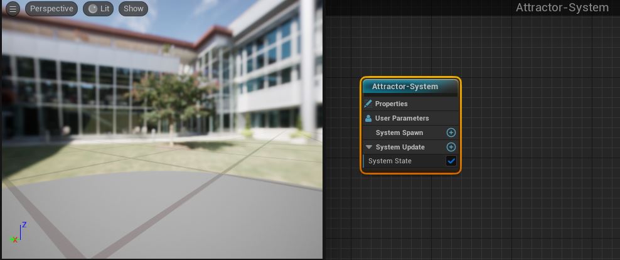Open the Show flags dropdown

coord(133,9)
